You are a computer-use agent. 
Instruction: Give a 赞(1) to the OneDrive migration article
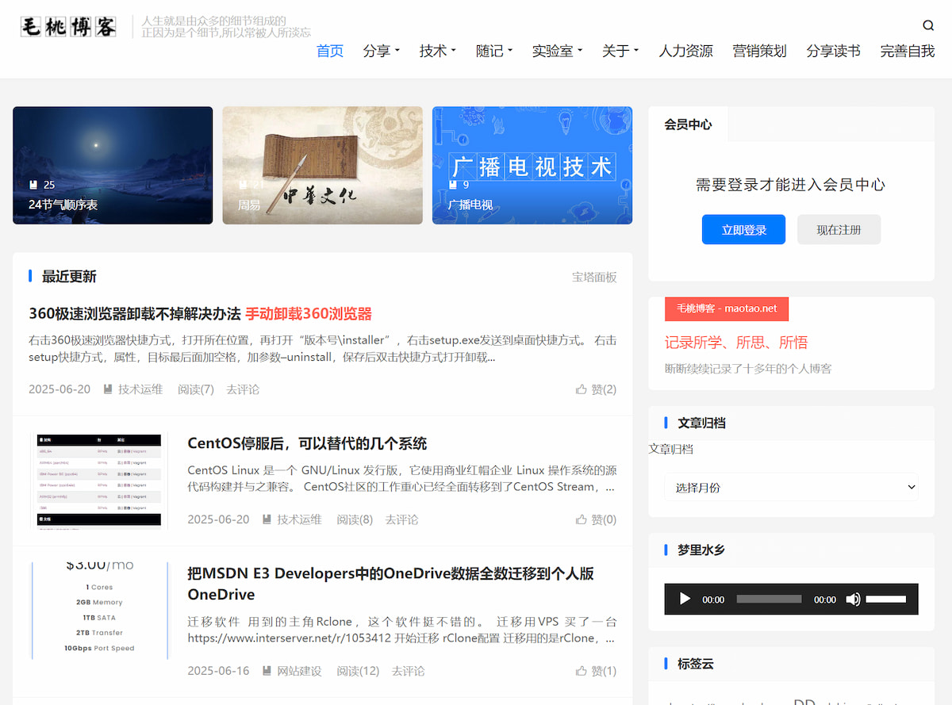pos(595,671)
